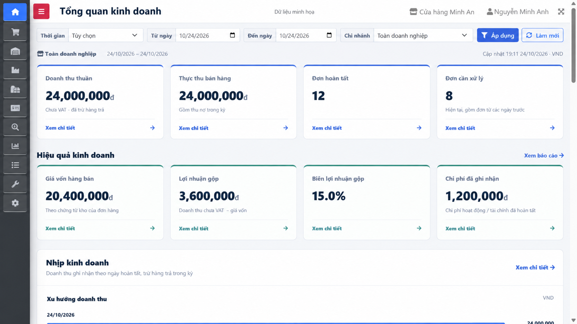577x324 pixels.
Task: View details of Giá vốn hàng bán
Action: coord(100,228)
